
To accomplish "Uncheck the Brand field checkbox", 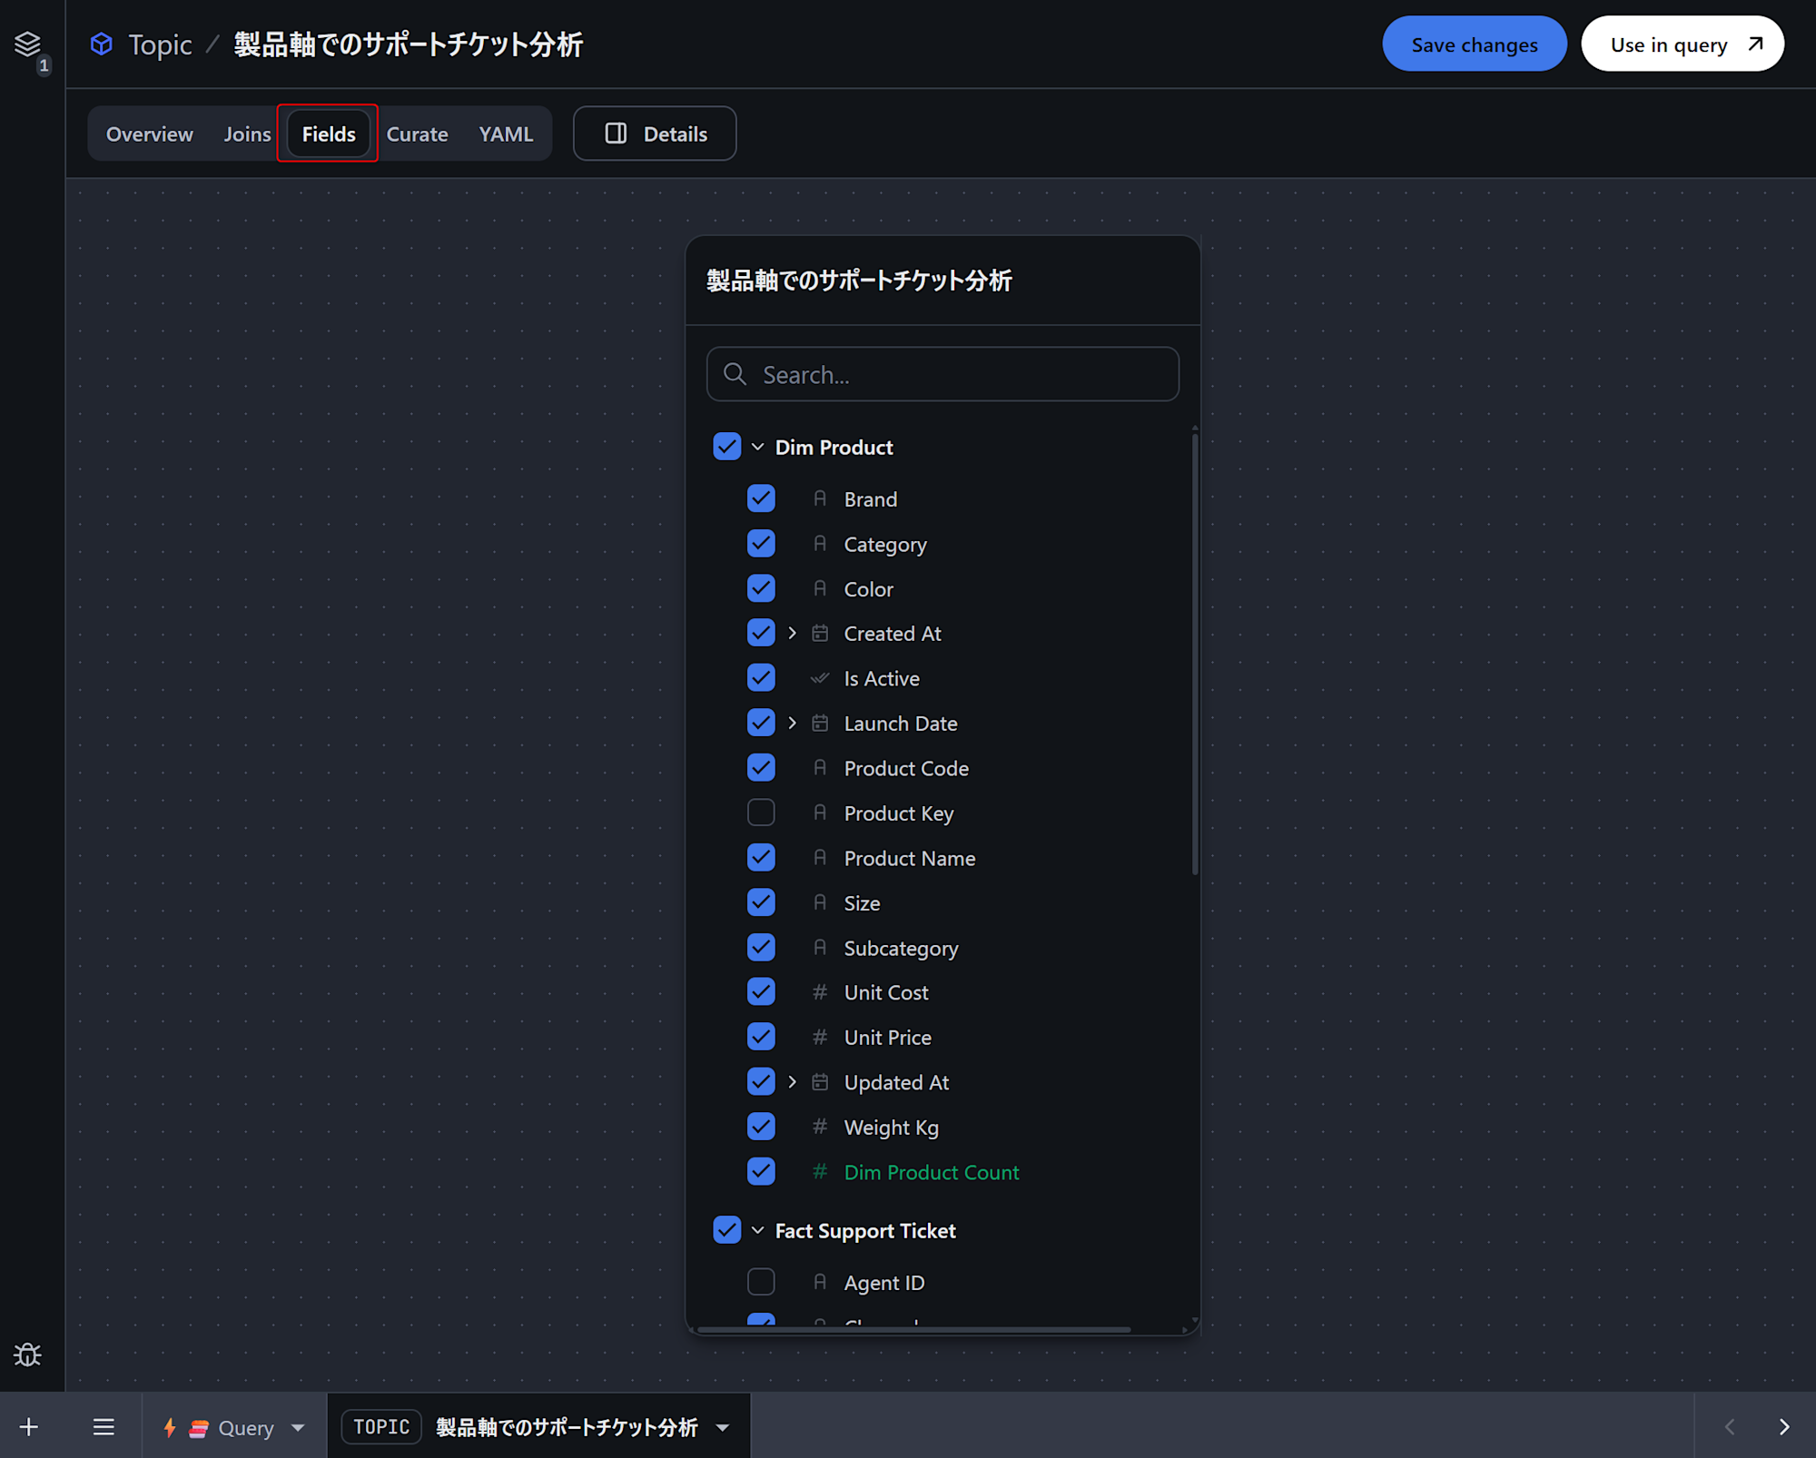I will 761,498.
